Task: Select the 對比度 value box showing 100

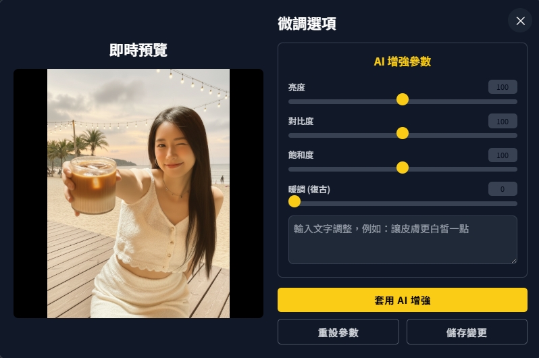Action: (503, 121)
